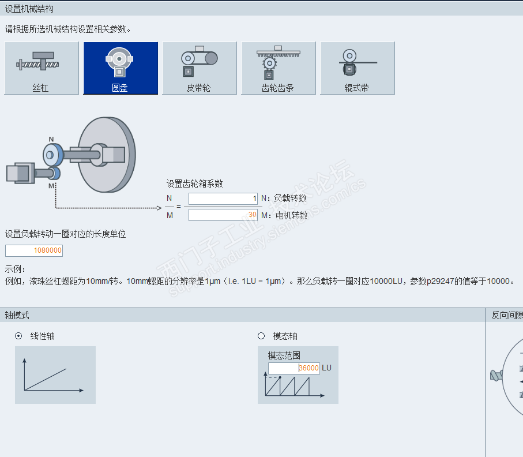This screenshot has width=523, height=457.
Task: Click the 模态范围 LU value field
Action: [x=294, y=368]
